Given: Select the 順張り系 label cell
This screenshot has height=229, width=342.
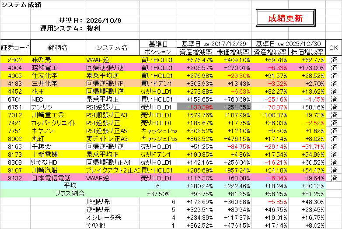Looking at the screenshot, I should pos(112,201).
